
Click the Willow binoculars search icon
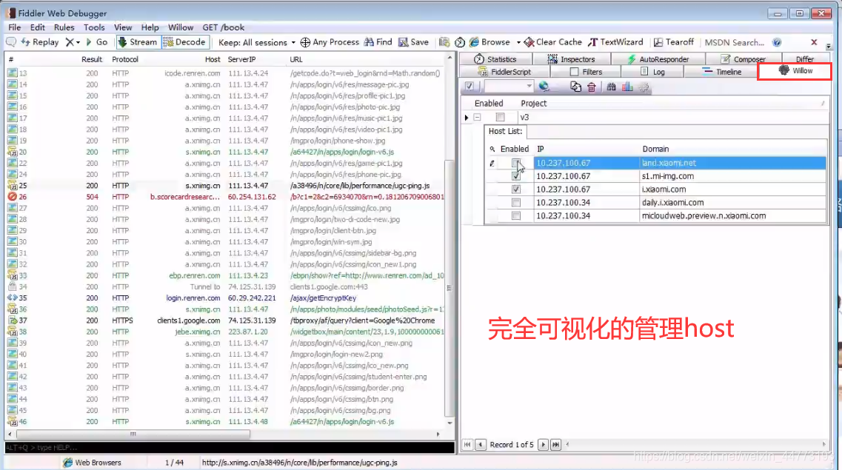(611, 87)
